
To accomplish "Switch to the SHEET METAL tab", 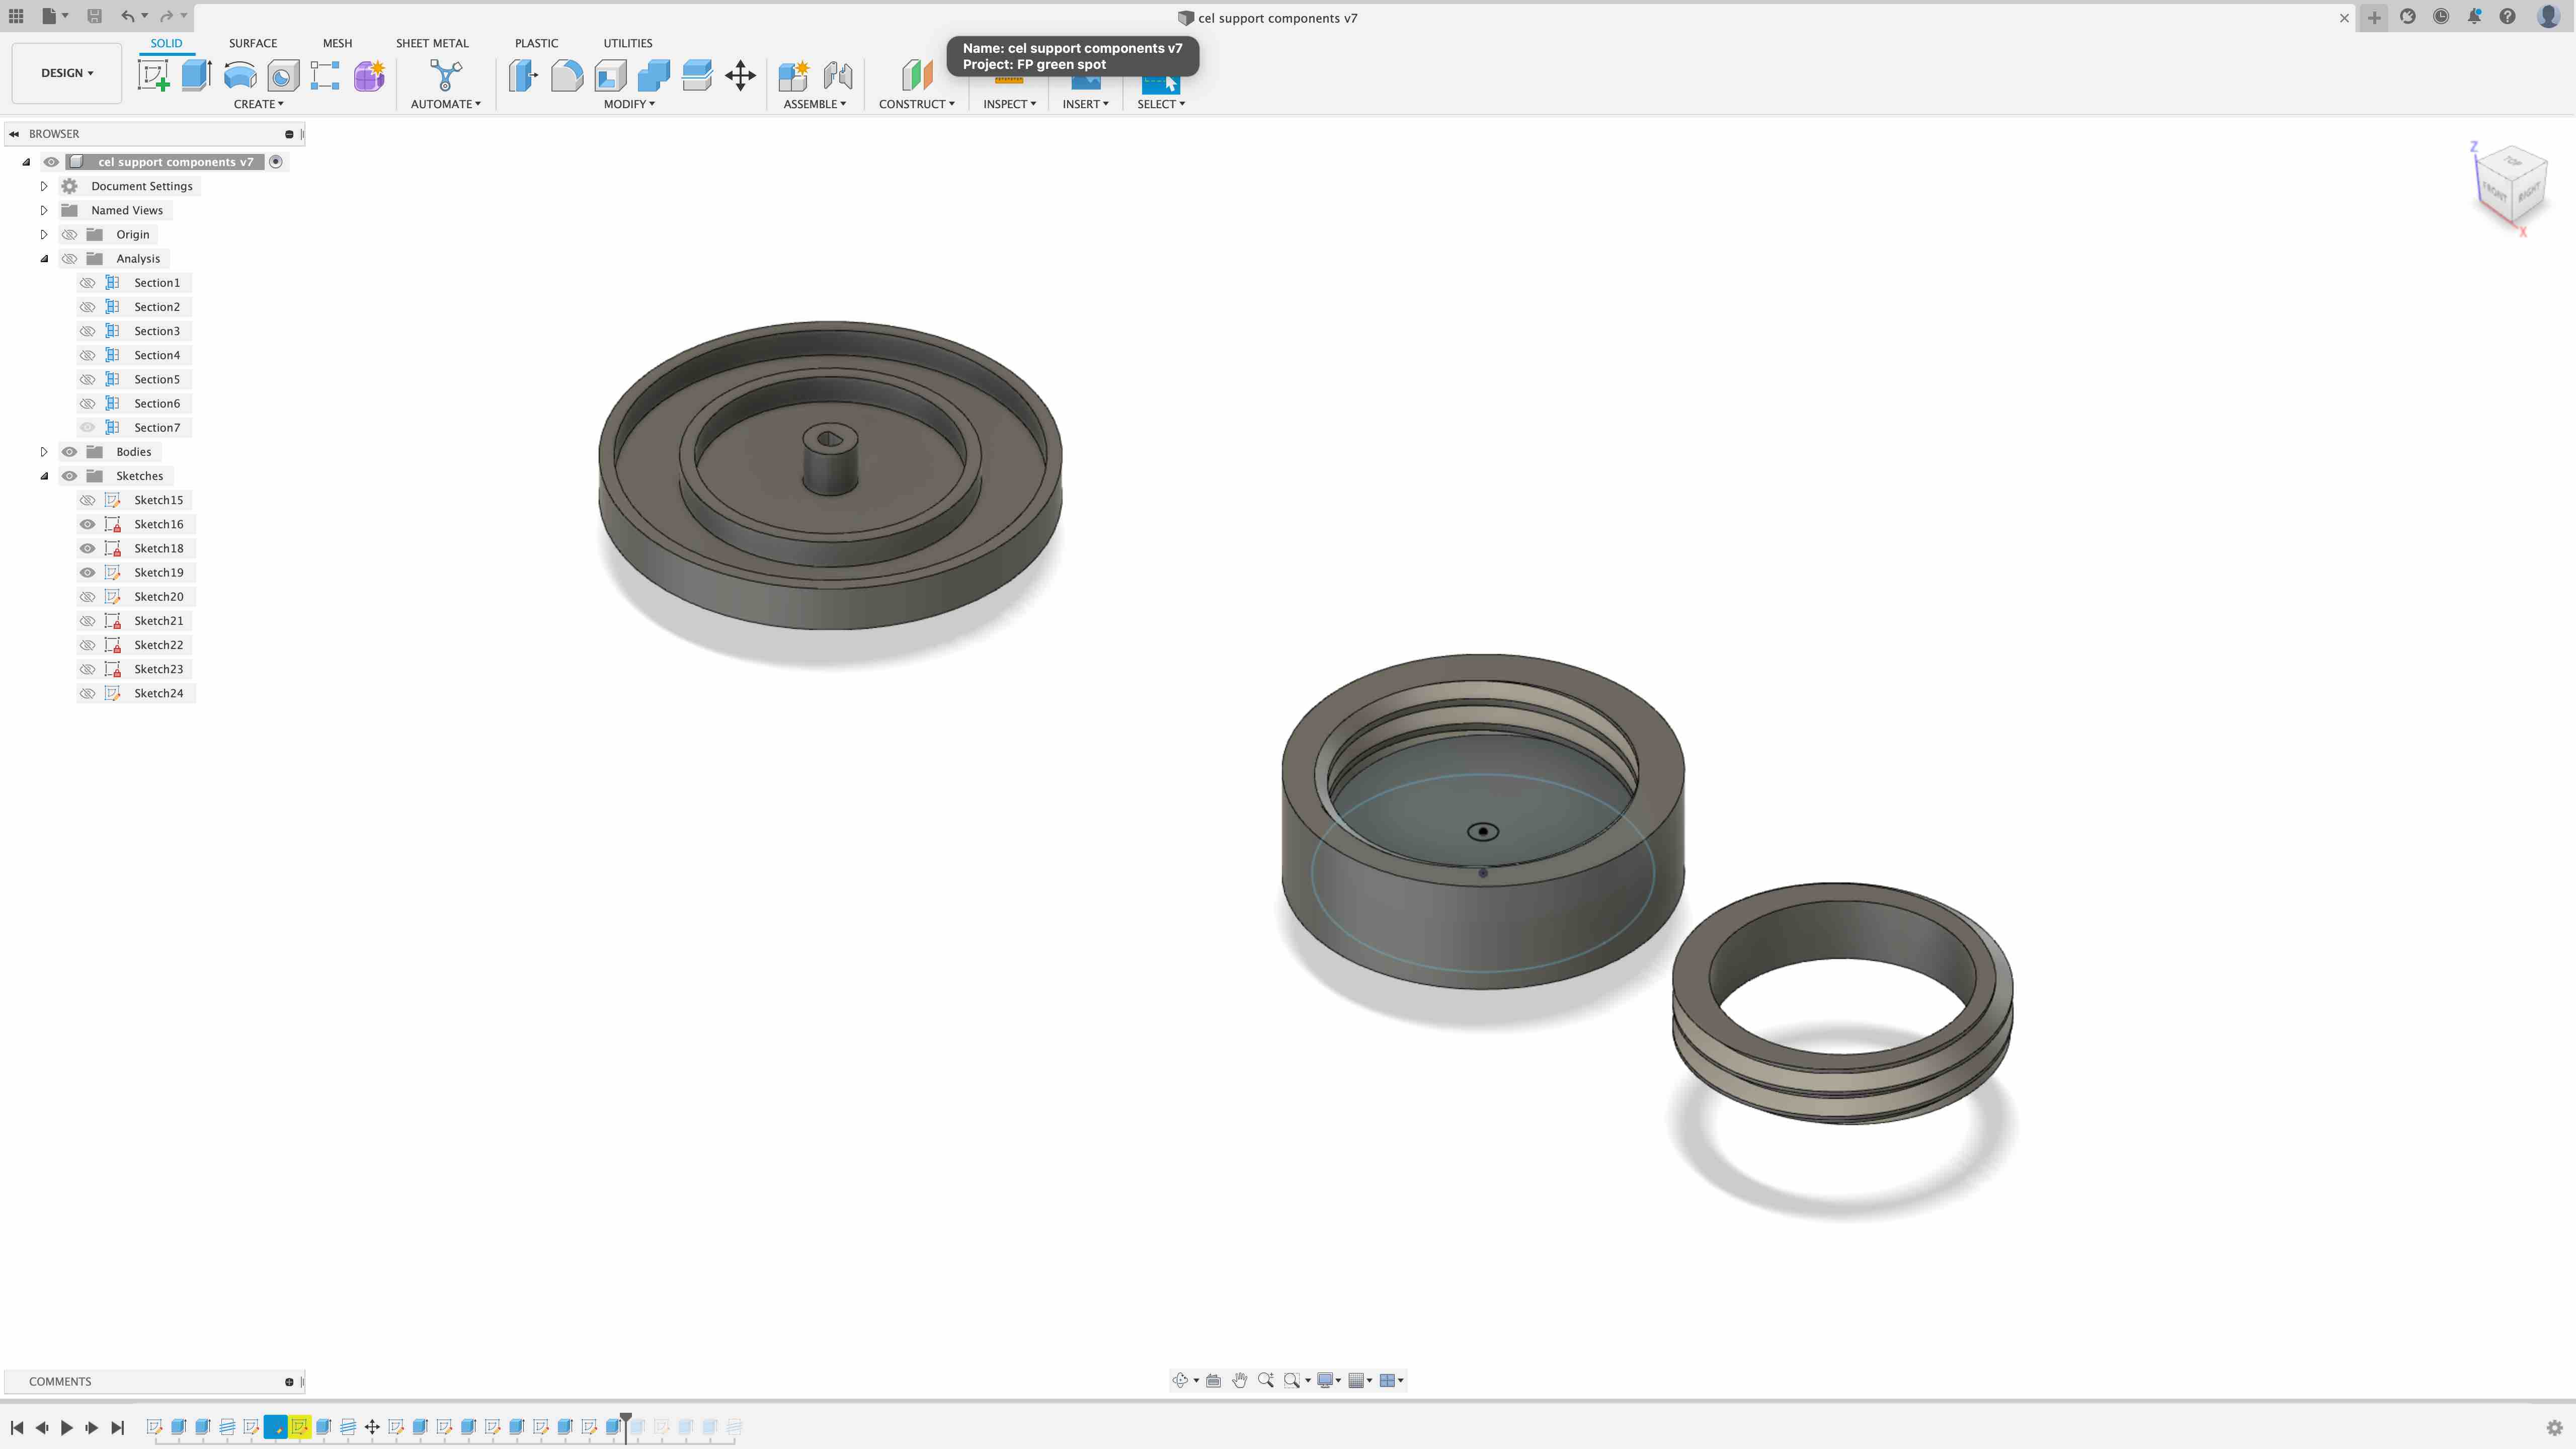I will point(431,43).
